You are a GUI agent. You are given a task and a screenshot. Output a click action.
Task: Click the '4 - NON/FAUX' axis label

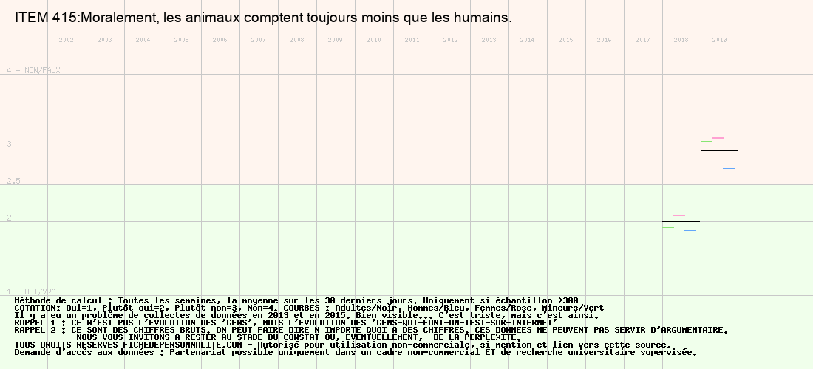[33, 70]
